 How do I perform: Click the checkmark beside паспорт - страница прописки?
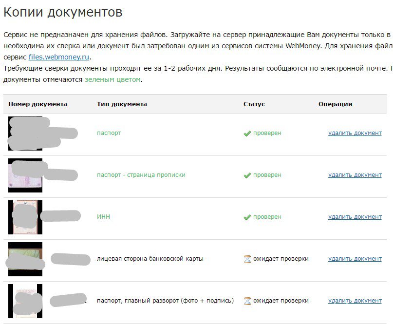click(x=247, y=175)
